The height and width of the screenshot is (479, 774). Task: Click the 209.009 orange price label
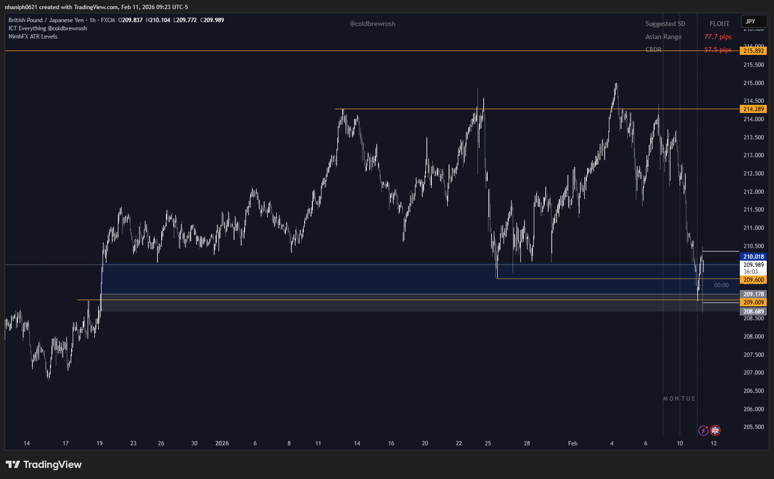coord(754,302)
